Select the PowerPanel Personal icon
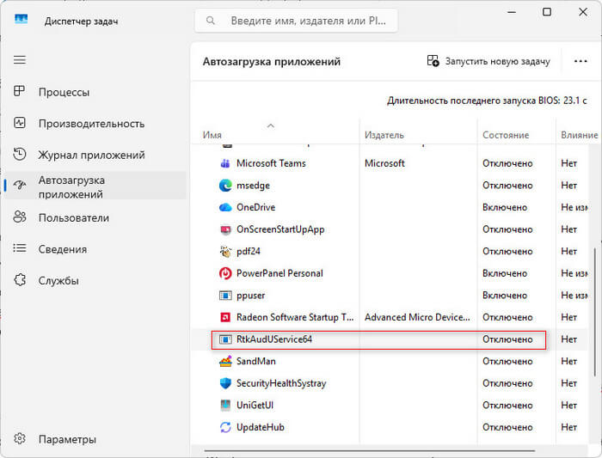Screen dimensions: 602x458 [225, 273]
